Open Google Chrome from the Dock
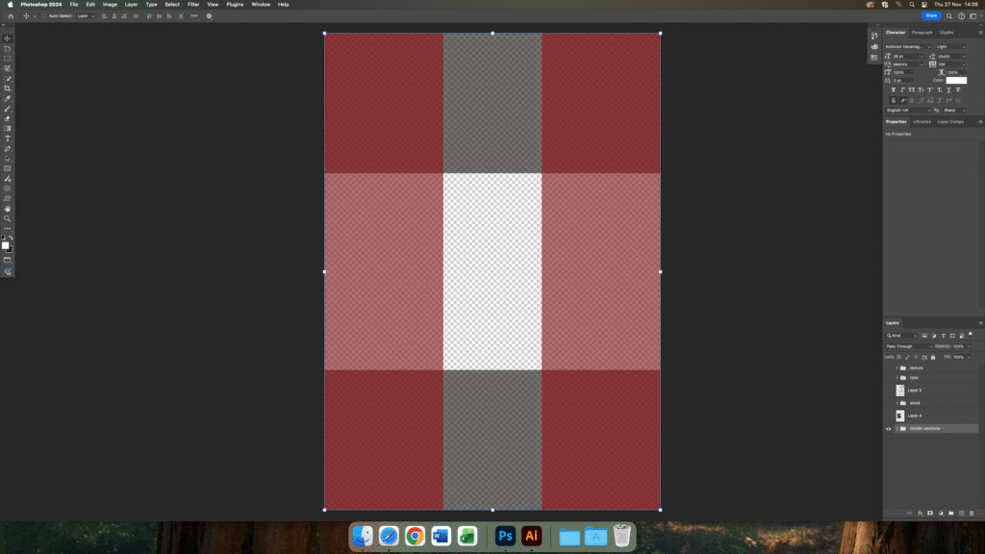 tap(415, 536)
